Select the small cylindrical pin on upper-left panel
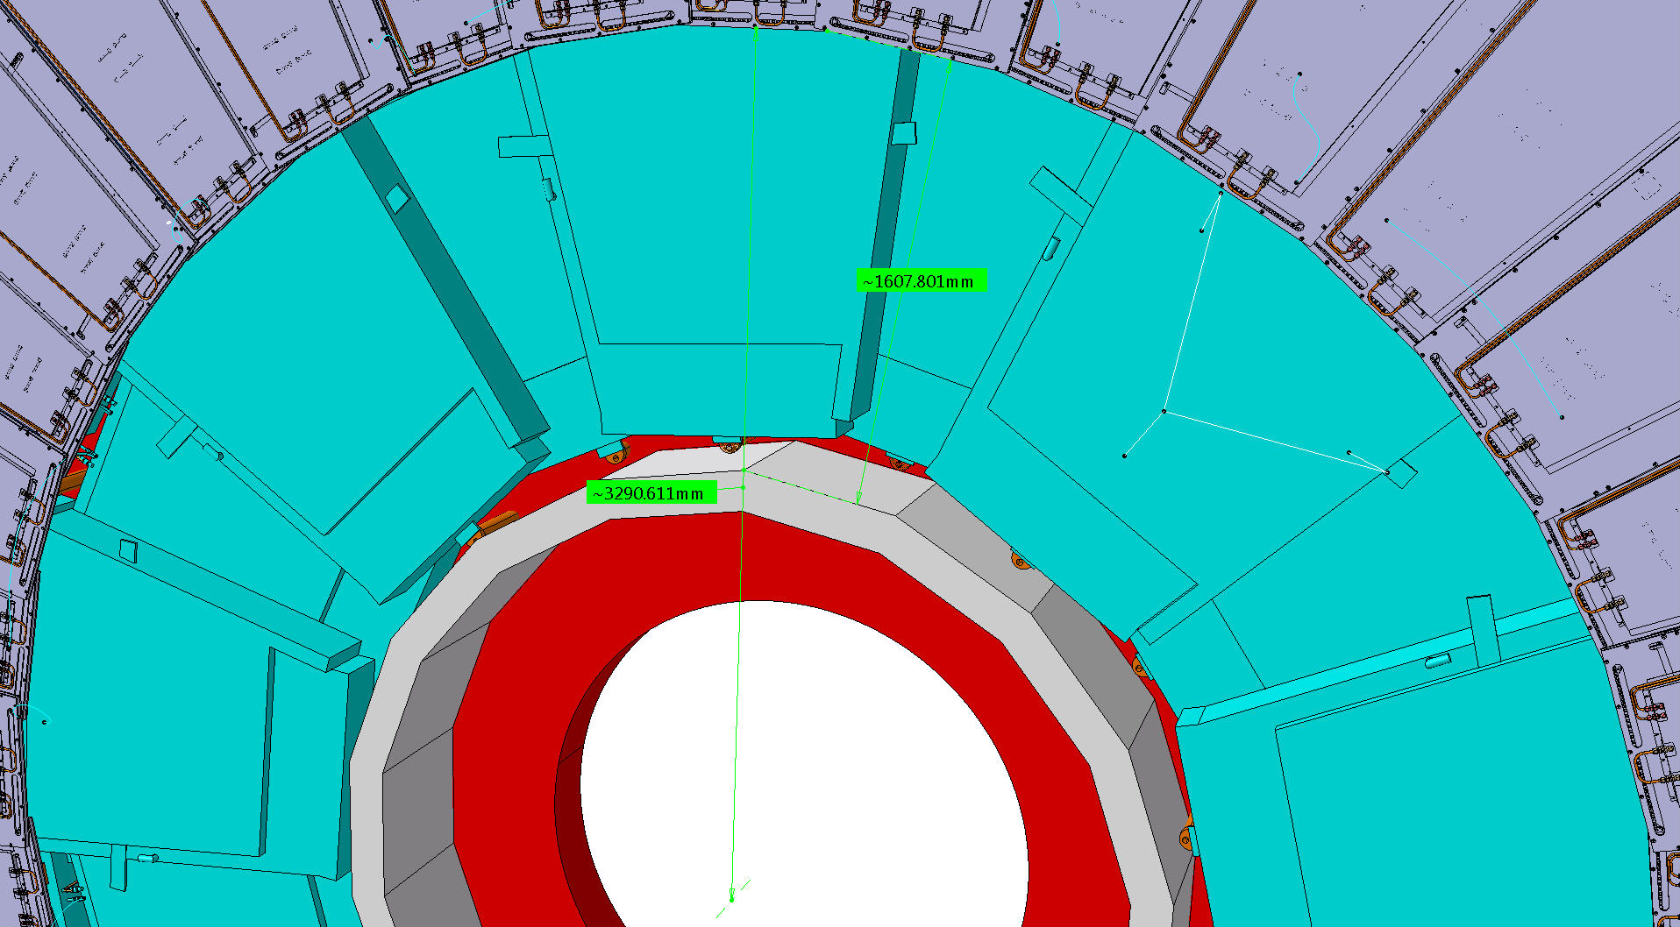Viewport: 1680px width, 927px height. (548, 189)
